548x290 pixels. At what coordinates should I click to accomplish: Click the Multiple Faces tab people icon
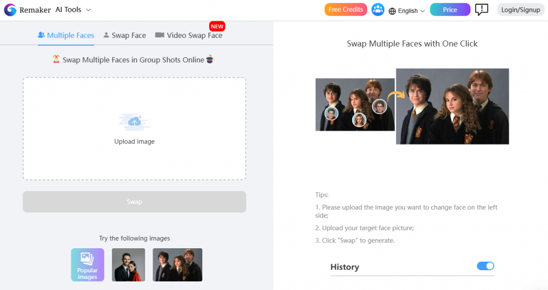coord(41,35)
